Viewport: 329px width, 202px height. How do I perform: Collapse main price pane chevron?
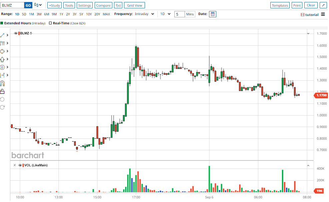point(308,33)
